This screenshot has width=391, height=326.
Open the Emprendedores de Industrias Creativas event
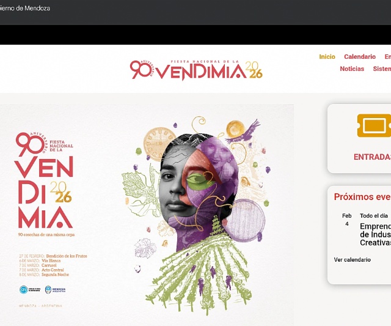click(x=375, y=234)
